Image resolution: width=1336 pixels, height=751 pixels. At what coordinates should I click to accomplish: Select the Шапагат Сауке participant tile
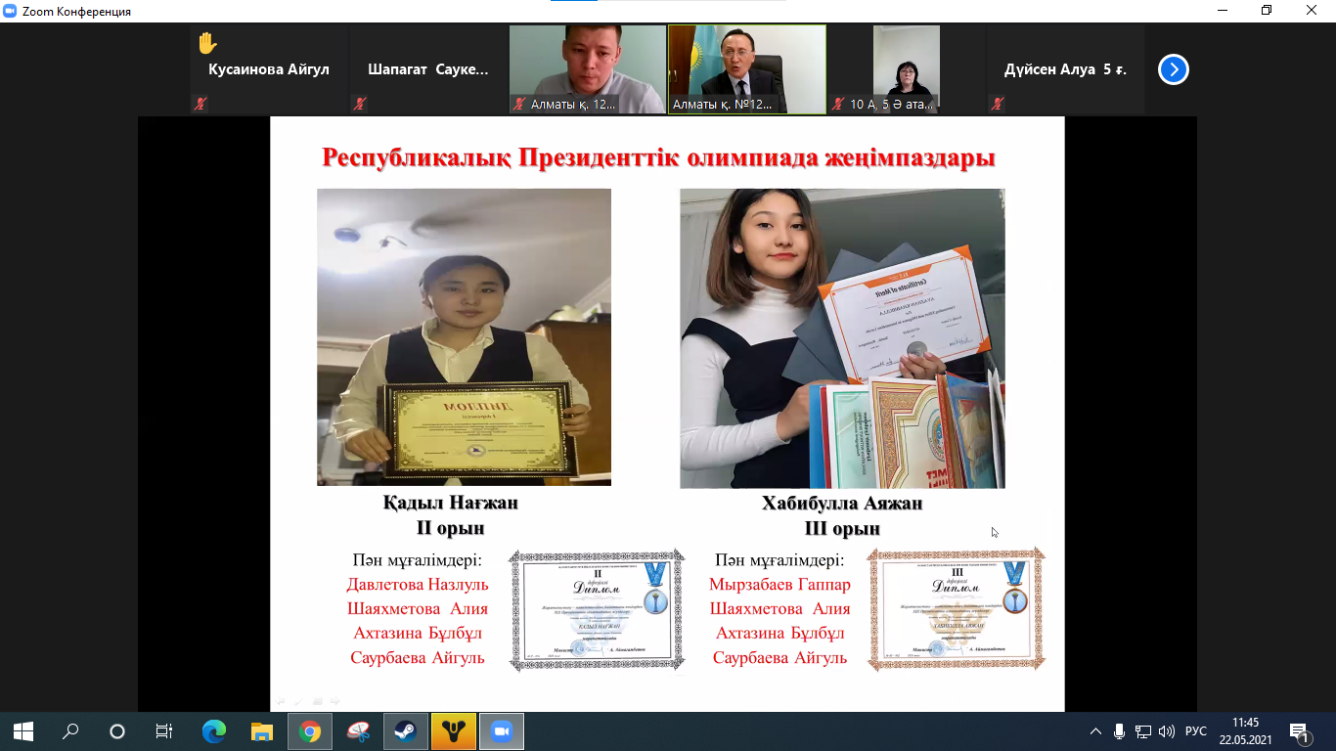click(x=427, y=69)
